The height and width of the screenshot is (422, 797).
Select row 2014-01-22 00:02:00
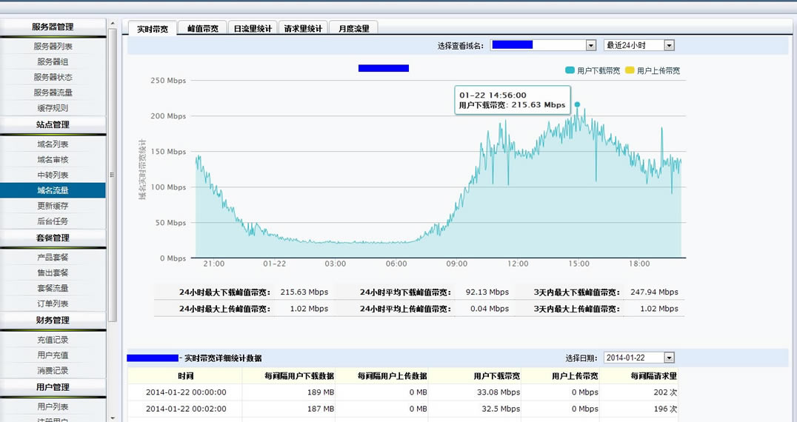402,409
